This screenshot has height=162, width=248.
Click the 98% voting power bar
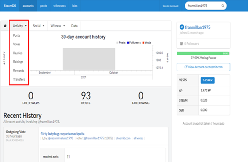(x=203, y=53)
